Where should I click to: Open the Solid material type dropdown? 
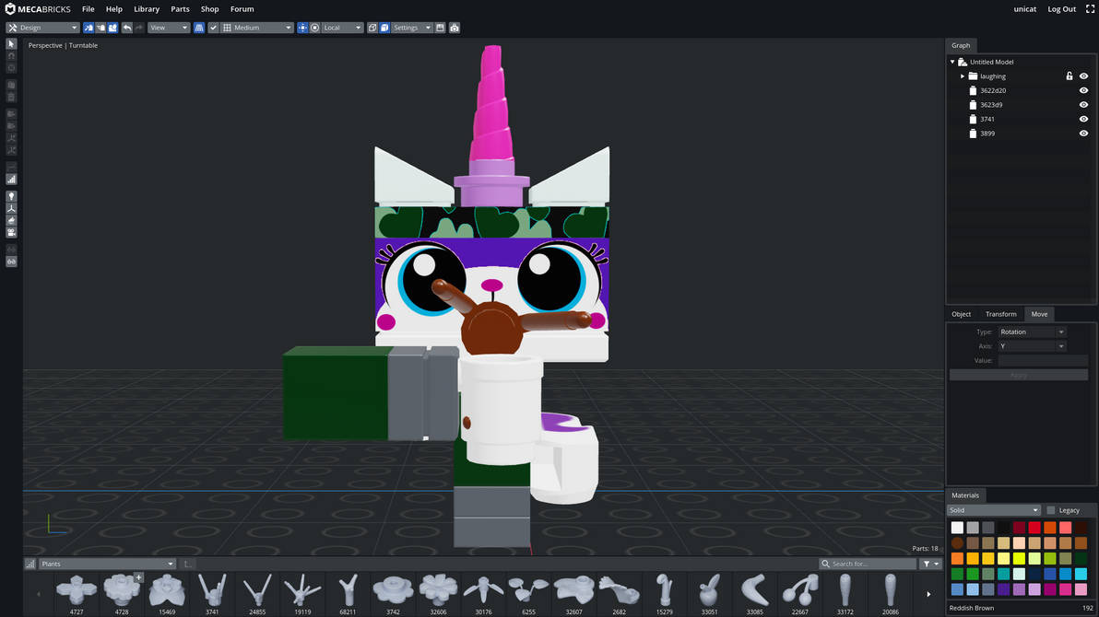[993, 510]
